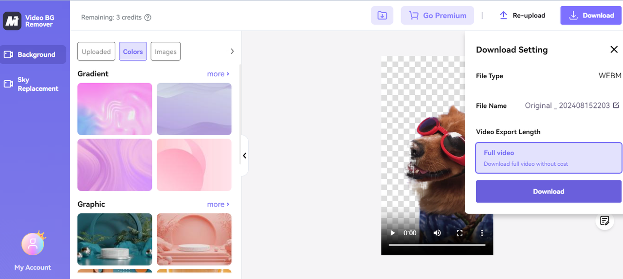
Task: Select the lavender wave gradient background
Action: pos(194,109)
